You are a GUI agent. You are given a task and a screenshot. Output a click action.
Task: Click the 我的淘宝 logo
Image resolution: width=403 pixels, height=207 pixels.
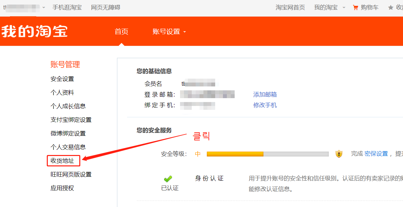[34, 31]
